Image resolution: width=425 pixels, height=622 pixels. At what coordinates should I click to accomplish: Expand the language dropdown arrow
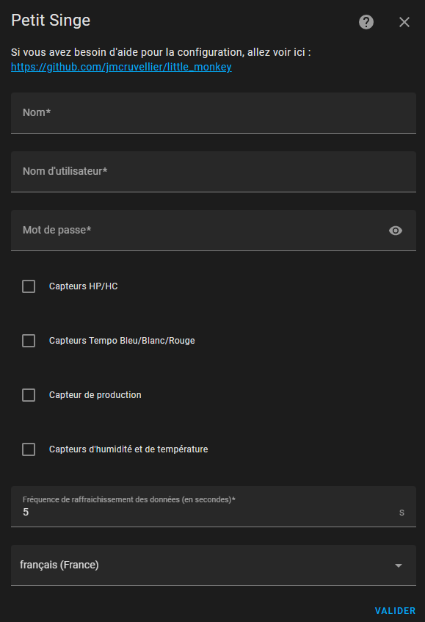coord(399,565)
